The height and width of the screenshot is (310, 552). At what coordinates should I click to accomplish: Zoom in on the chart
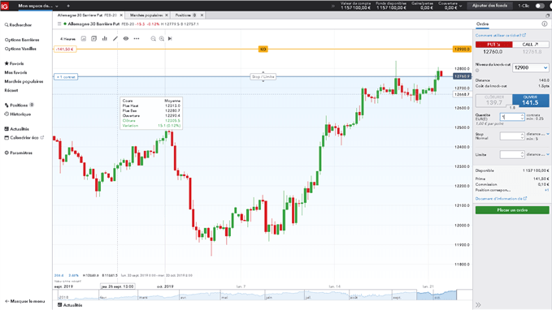162,39
